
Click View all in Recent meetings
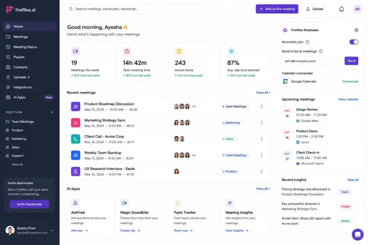pos(263,93)
